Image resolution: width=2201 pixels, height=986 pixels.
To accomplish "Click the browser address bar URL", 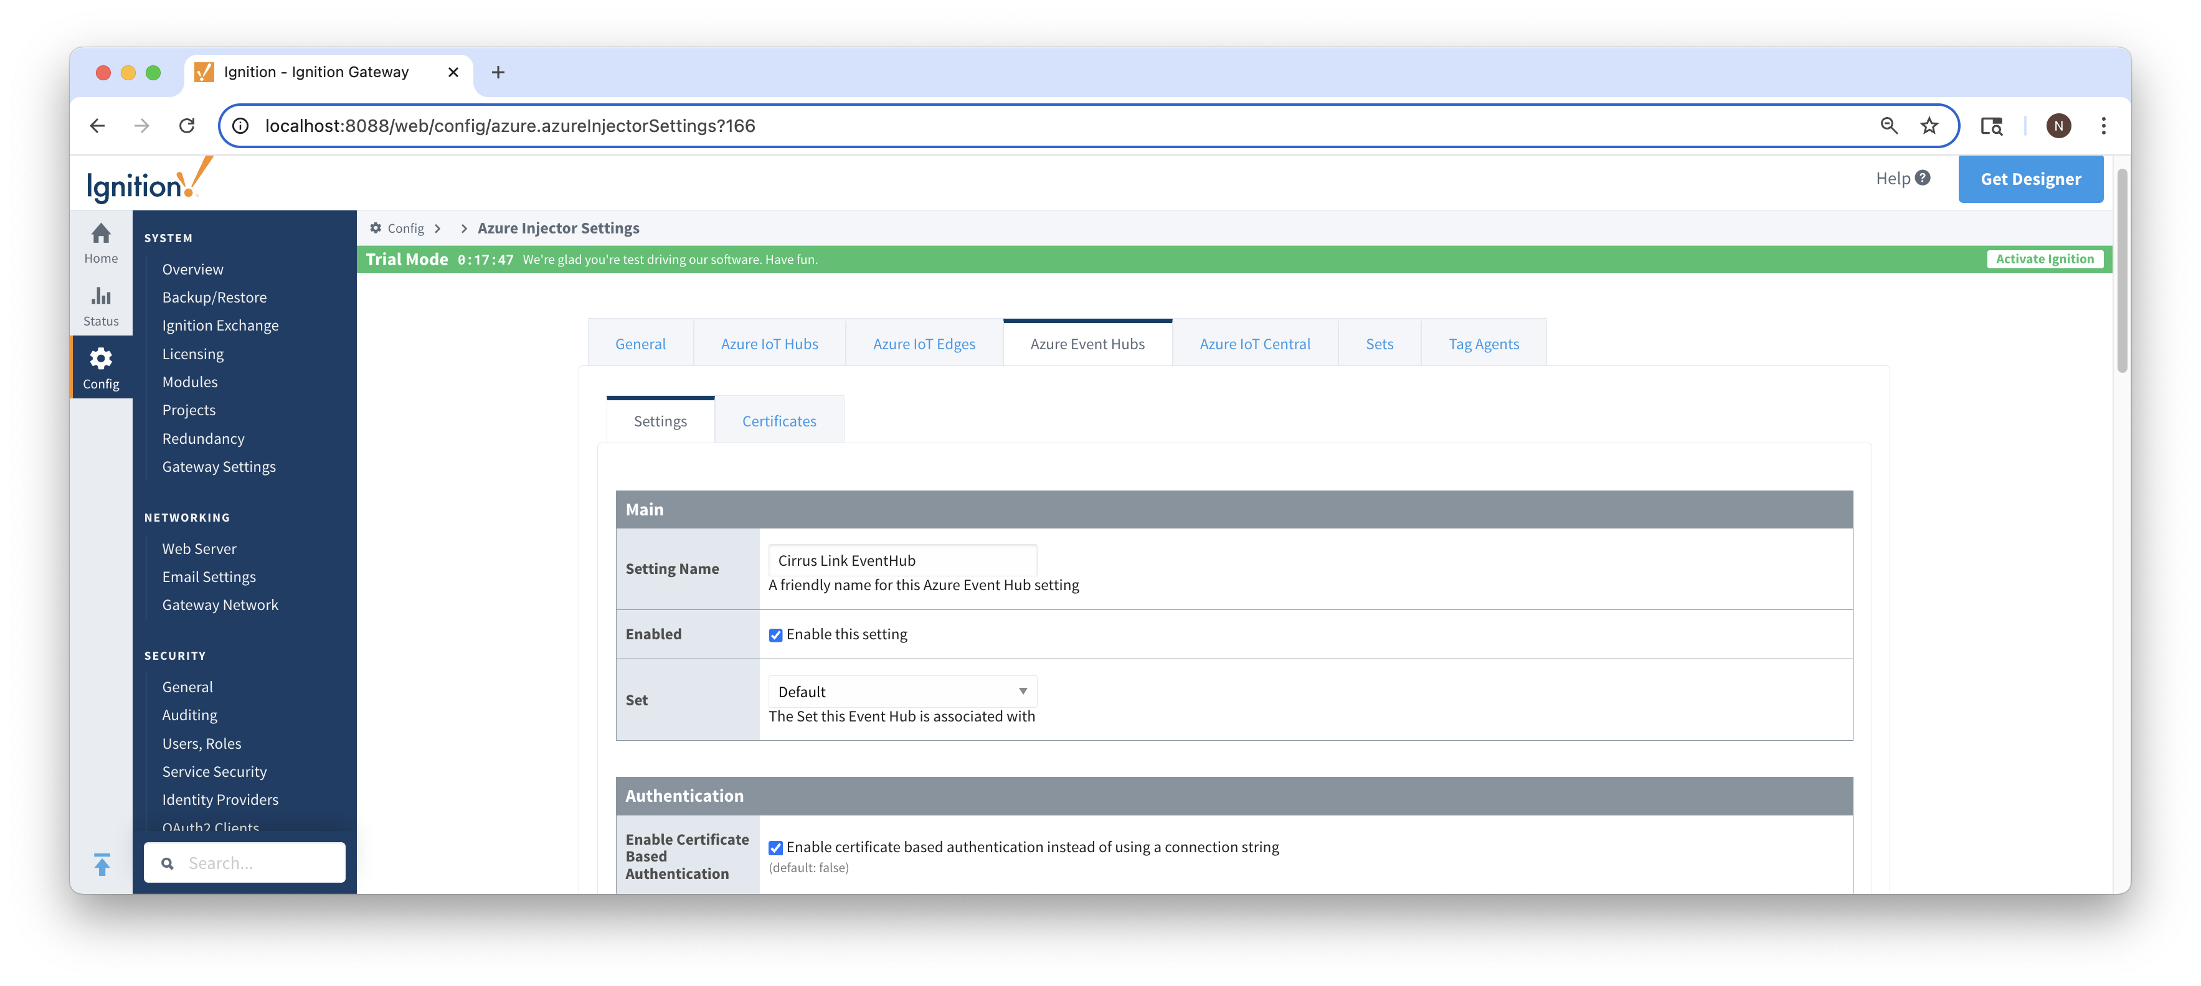I will pyautogui.click(x=510, y=126).
